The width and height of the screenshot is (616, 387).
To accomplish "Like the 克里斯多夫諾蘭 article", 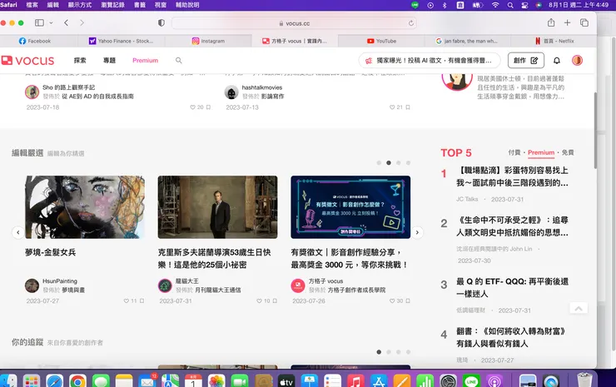I will [x=259, y=301].
